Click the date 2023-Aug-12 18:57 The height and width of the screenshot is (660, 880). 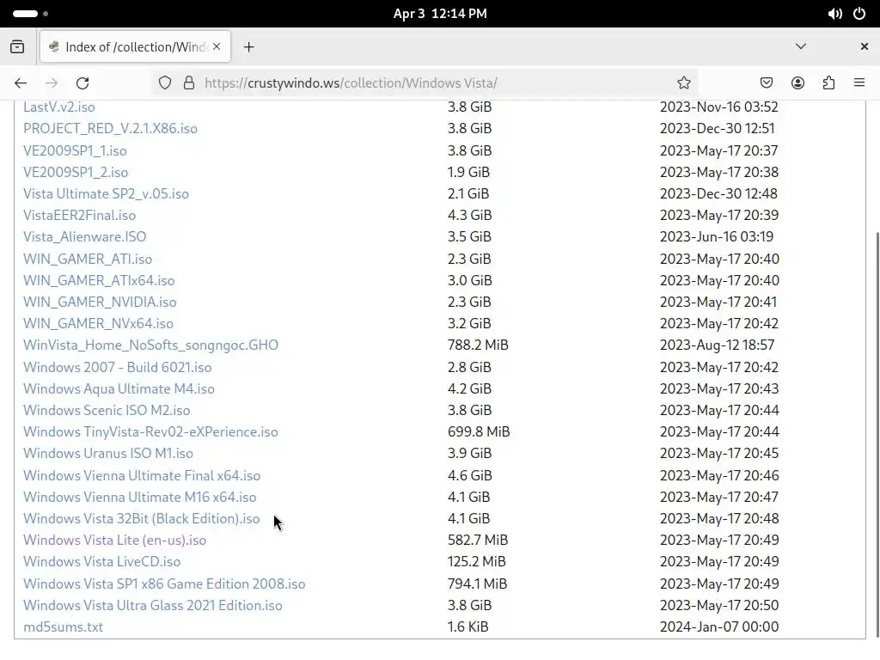[717, 345]
